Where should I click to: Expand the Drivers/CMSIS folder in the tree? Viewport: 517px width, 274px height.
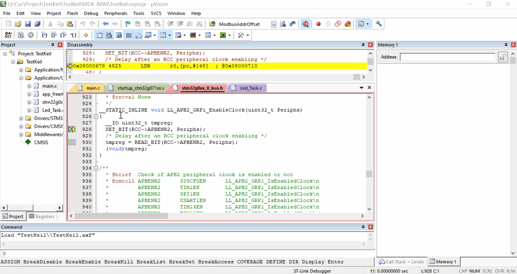pyautogui.click(x=21, y=126)
